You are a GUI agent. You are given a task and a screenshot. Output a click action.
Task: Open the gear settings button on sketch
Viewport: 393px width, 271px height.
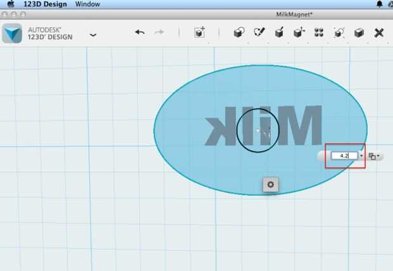point(271,185)
